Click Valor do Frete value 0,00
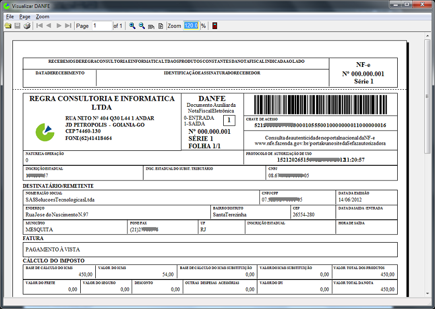This screenshot has width=435, height=309. click(72, 289)
